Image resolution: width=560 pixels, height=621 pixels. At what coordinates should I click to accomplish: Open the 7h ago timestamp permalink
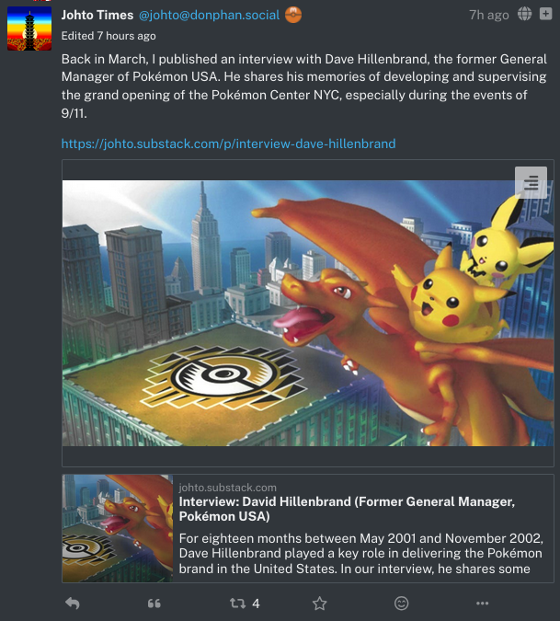pos(489,15)
